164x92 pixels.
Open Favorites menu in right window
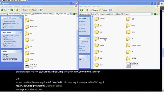click(87, 6)
